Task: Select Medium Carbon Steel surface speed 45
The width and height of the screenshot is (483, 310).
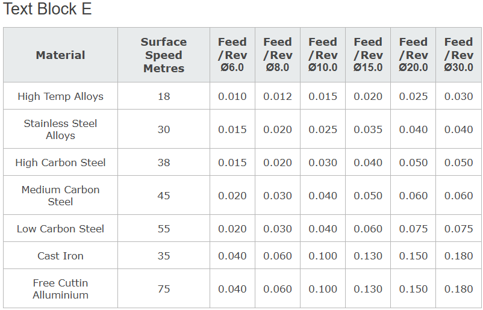Action: (164, 196)
